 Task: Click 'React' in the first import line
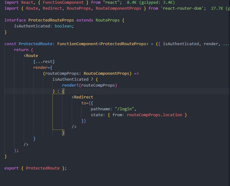click(27, 2)
